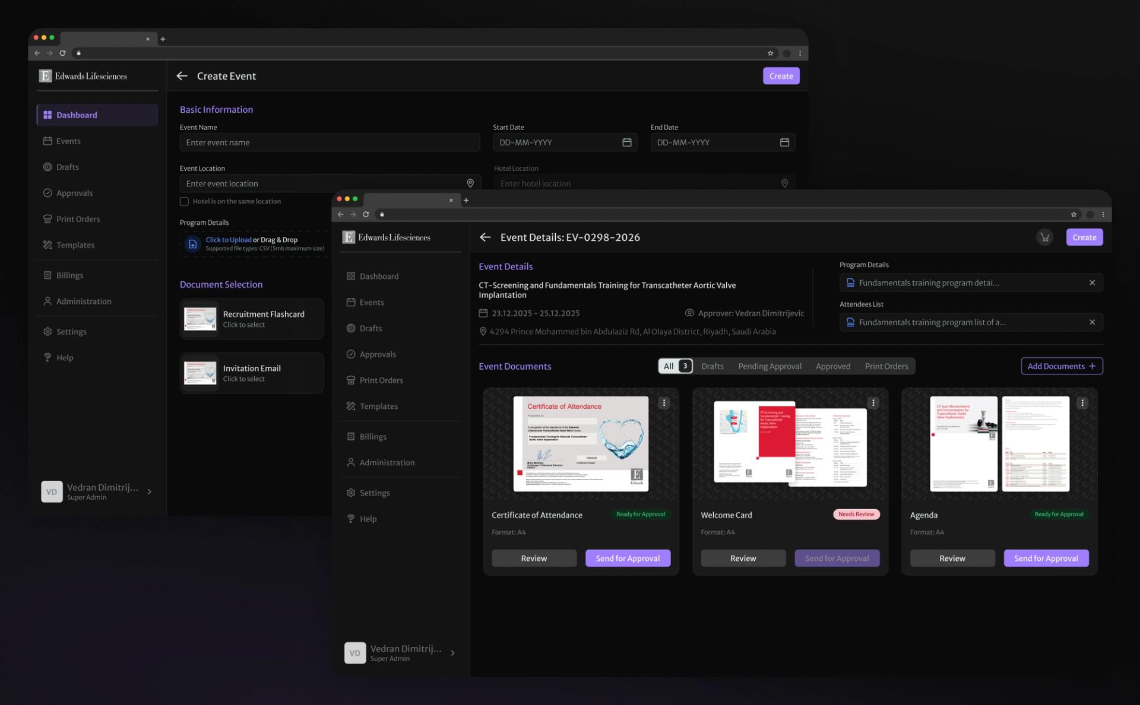Open new tab in back browser window
The height and width of the screenshot is (705, 1140).
pos(163,39)
